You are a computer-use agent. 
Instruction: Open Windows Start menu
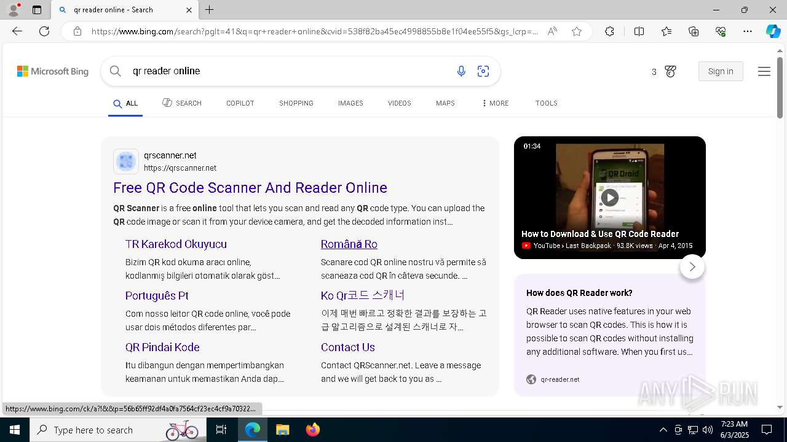tap(15, 430)
